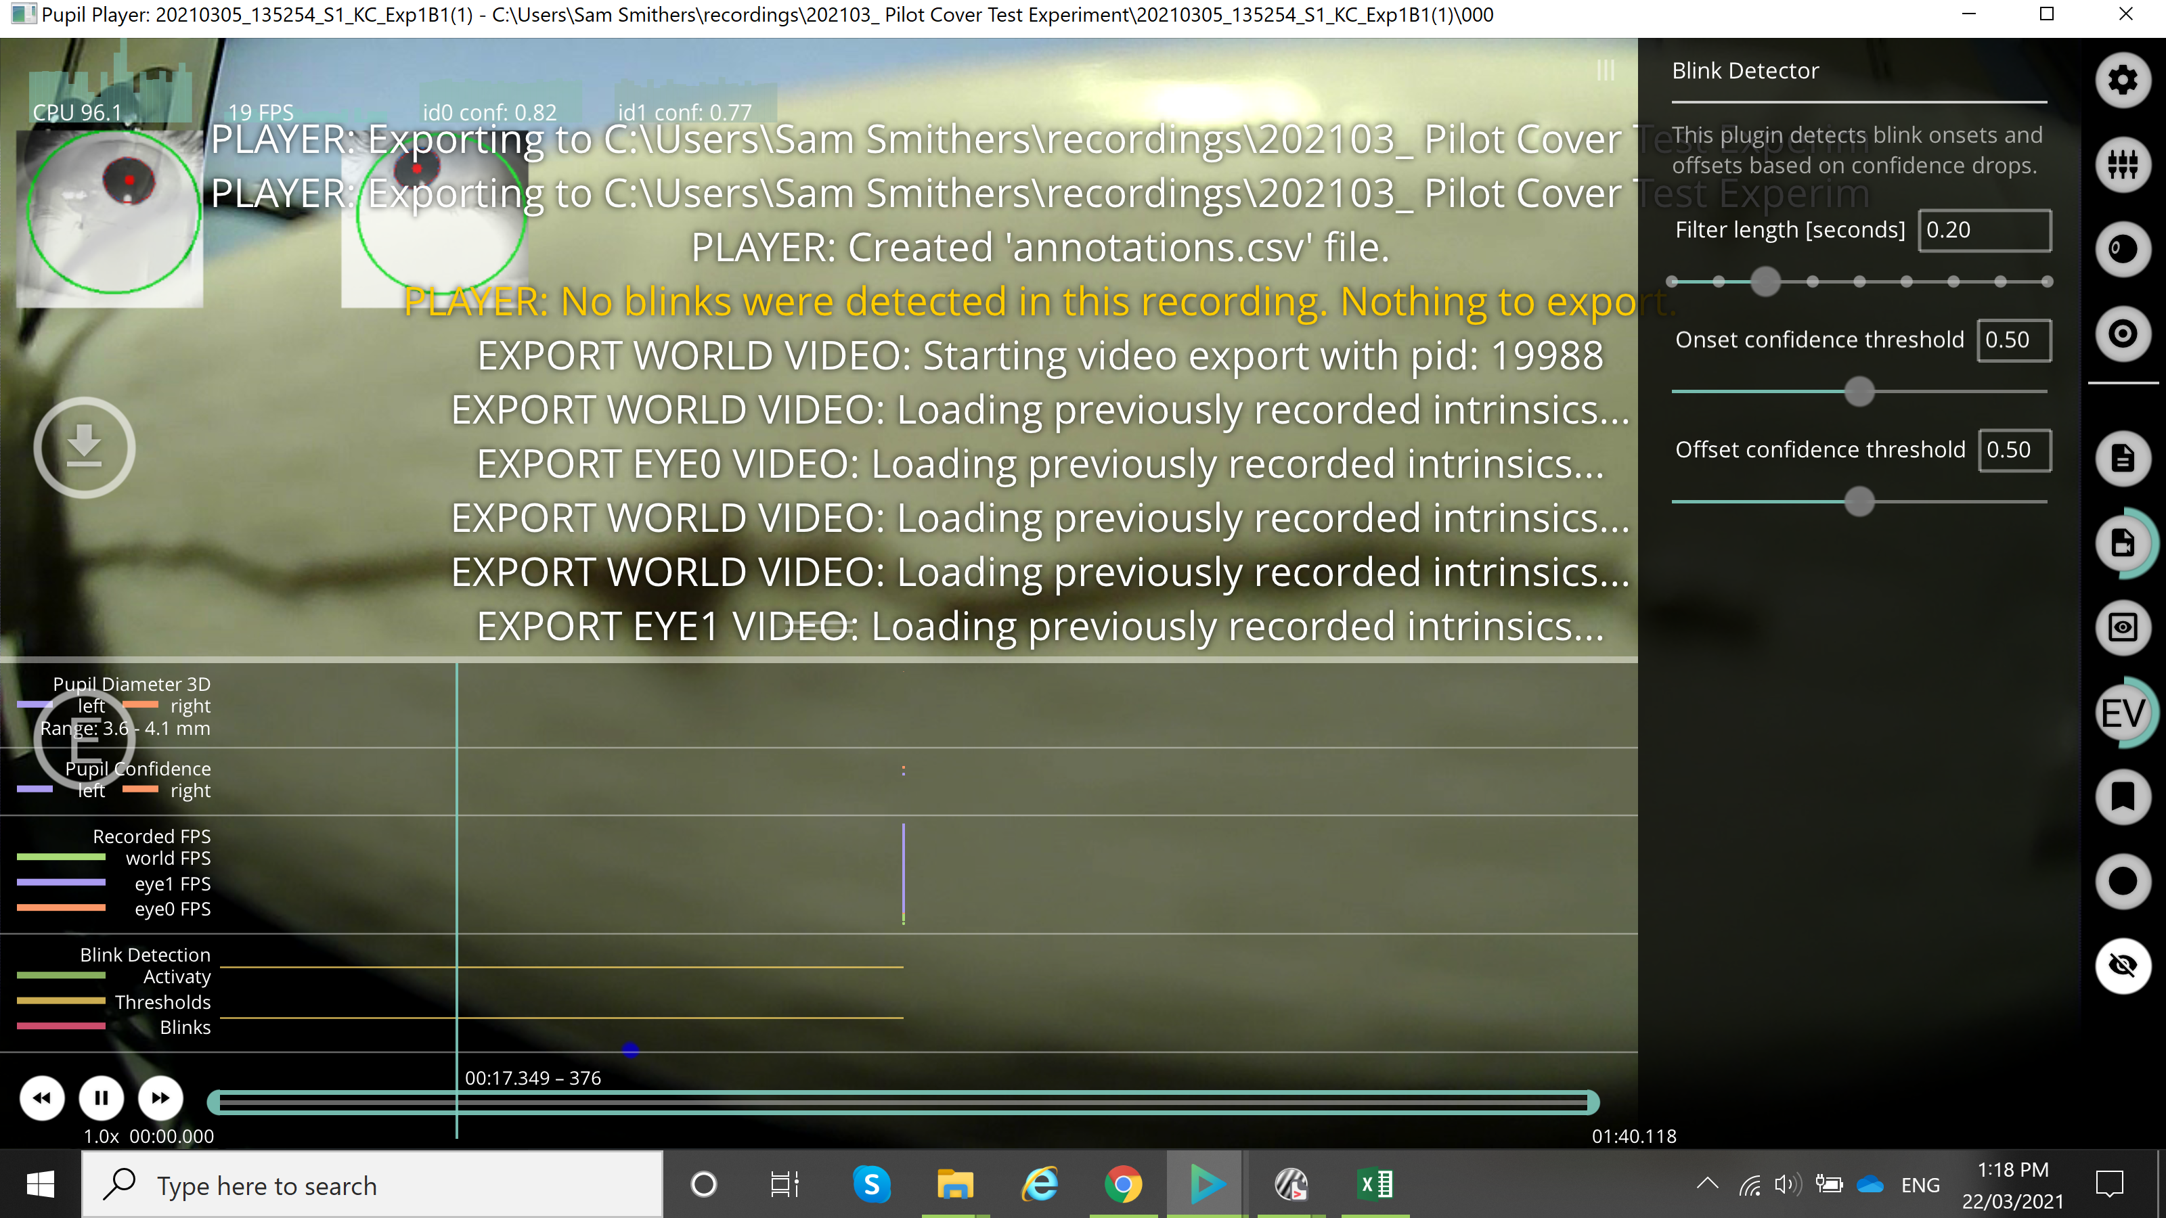
Task: Click the ENG language indicator
Action: (1920, 1186)
